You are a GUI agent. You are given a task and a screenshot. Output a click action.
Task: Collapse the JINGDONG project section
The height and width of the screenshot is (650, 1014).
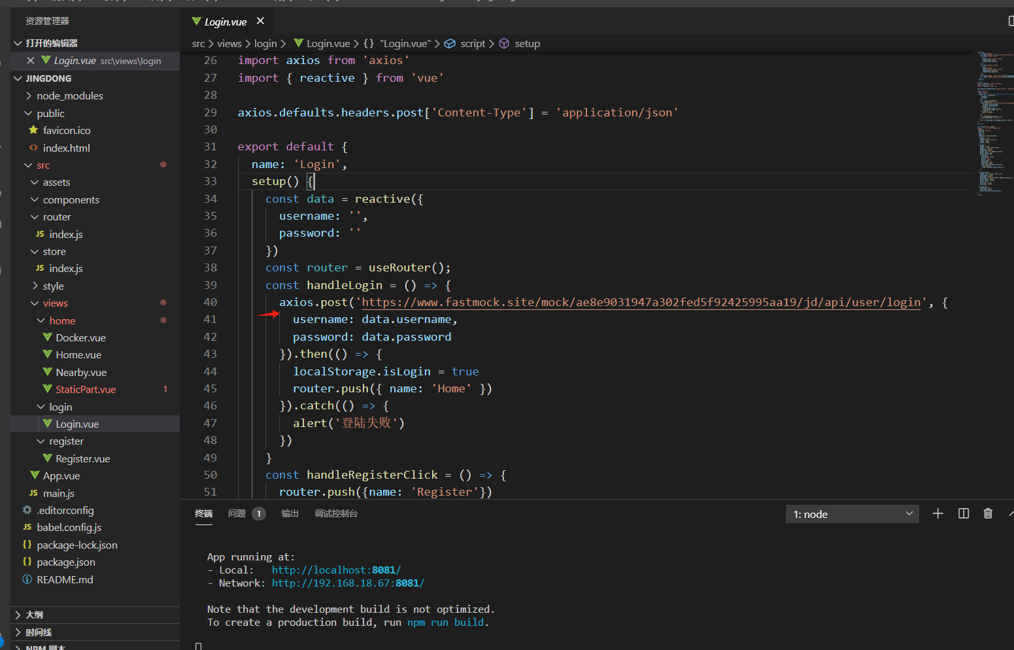48,78
